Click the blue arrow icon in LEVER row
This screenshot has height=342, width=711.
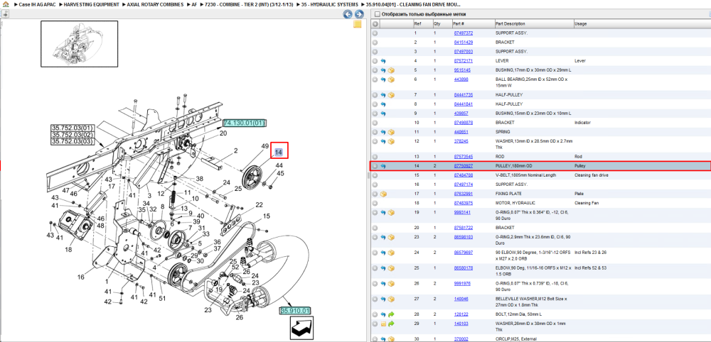[x=383, y=60]
